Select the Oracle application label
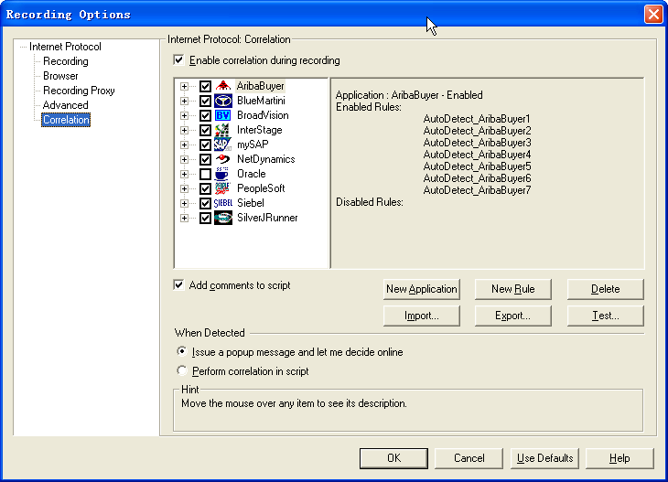Viewport: 668px width, 482px height. click(x=252, y=174)
